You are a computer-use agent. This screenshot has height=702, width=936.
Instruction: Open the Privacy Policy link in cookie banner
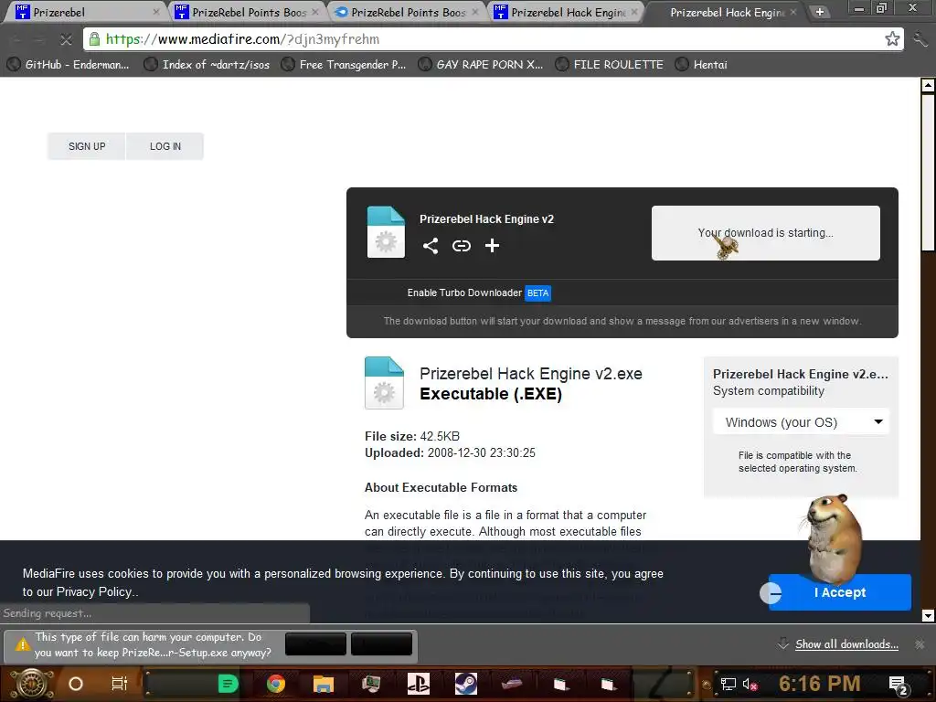coord(94,592)
